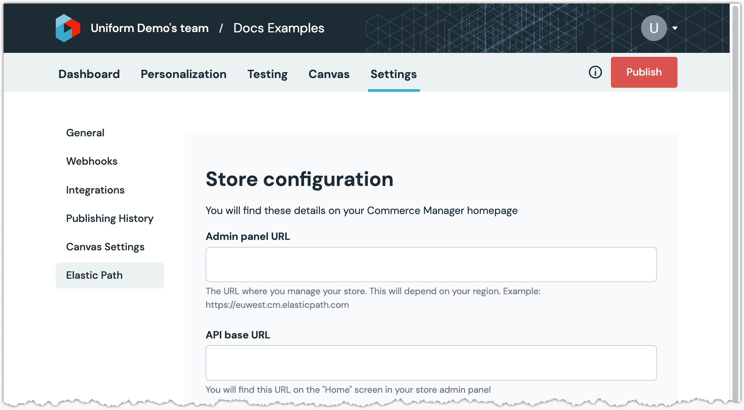Open the Docs Examples project link
This screenshot has width=744, height=410.
(x=279, y=28)
